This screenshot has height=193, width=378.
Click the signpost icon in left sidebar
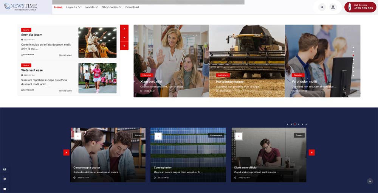5,179
